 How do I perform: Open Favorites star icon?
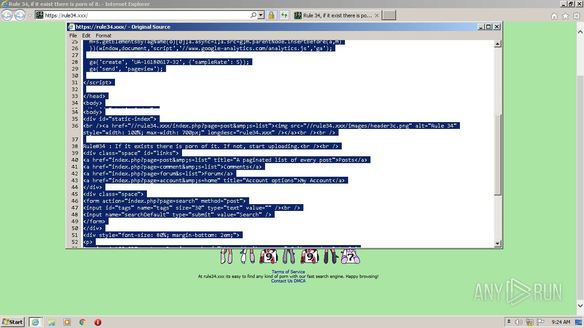[x=565, y=16]
